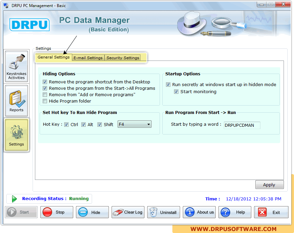
Task: Click the green play Recording Status icon
Action: (14, 199)
